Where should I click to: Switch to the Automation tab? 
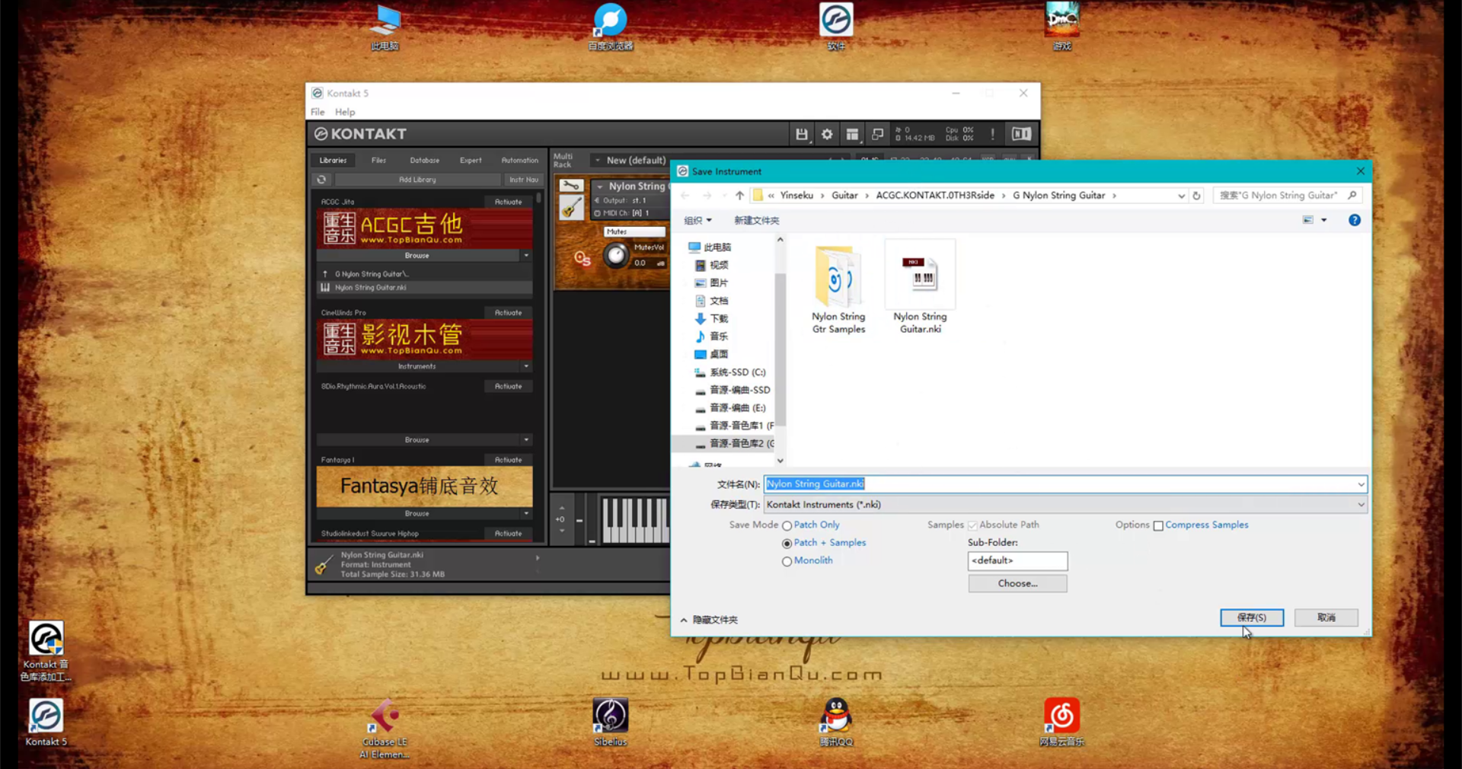pyautogui.click(x=519, y=161)
